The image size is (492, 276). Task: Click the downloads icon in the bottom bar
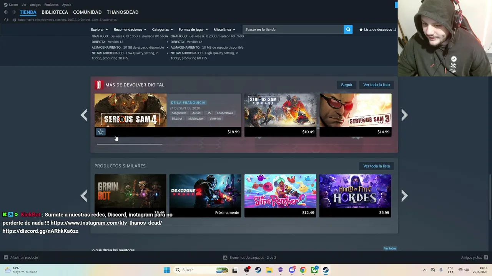tap(225, 258)
